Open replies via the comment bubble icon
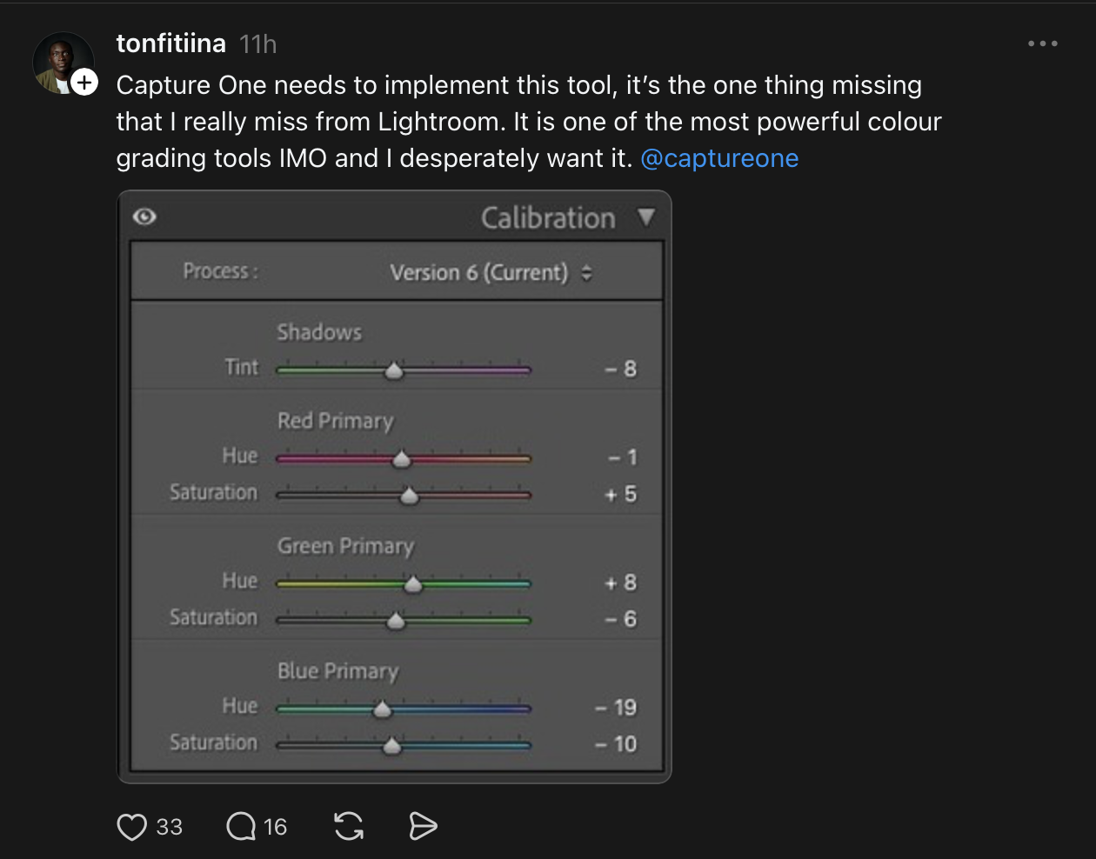This screenshot has width=1096, height=859. 241,827
